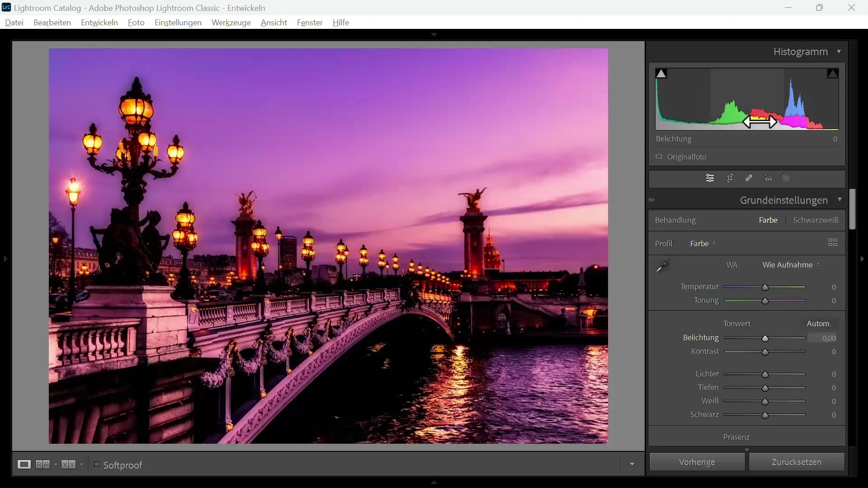The height and width of the screenshot is (488, 868).
Task: Select Farbe treatment
Action: (x=768, y=220)
